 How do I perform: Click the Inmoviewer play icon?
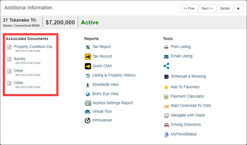pos(88,121)
